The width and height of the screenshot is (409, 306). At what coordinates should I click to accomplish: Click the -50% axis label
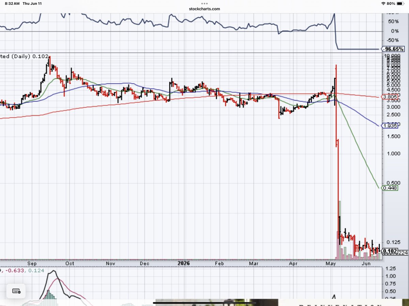[x=392, y=40]
